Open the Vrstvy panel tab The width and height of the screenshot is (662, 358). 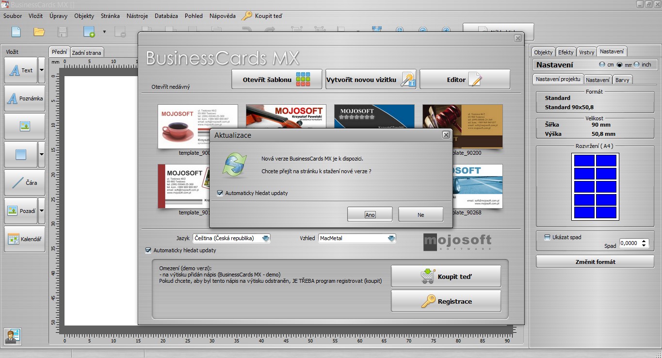587,52
